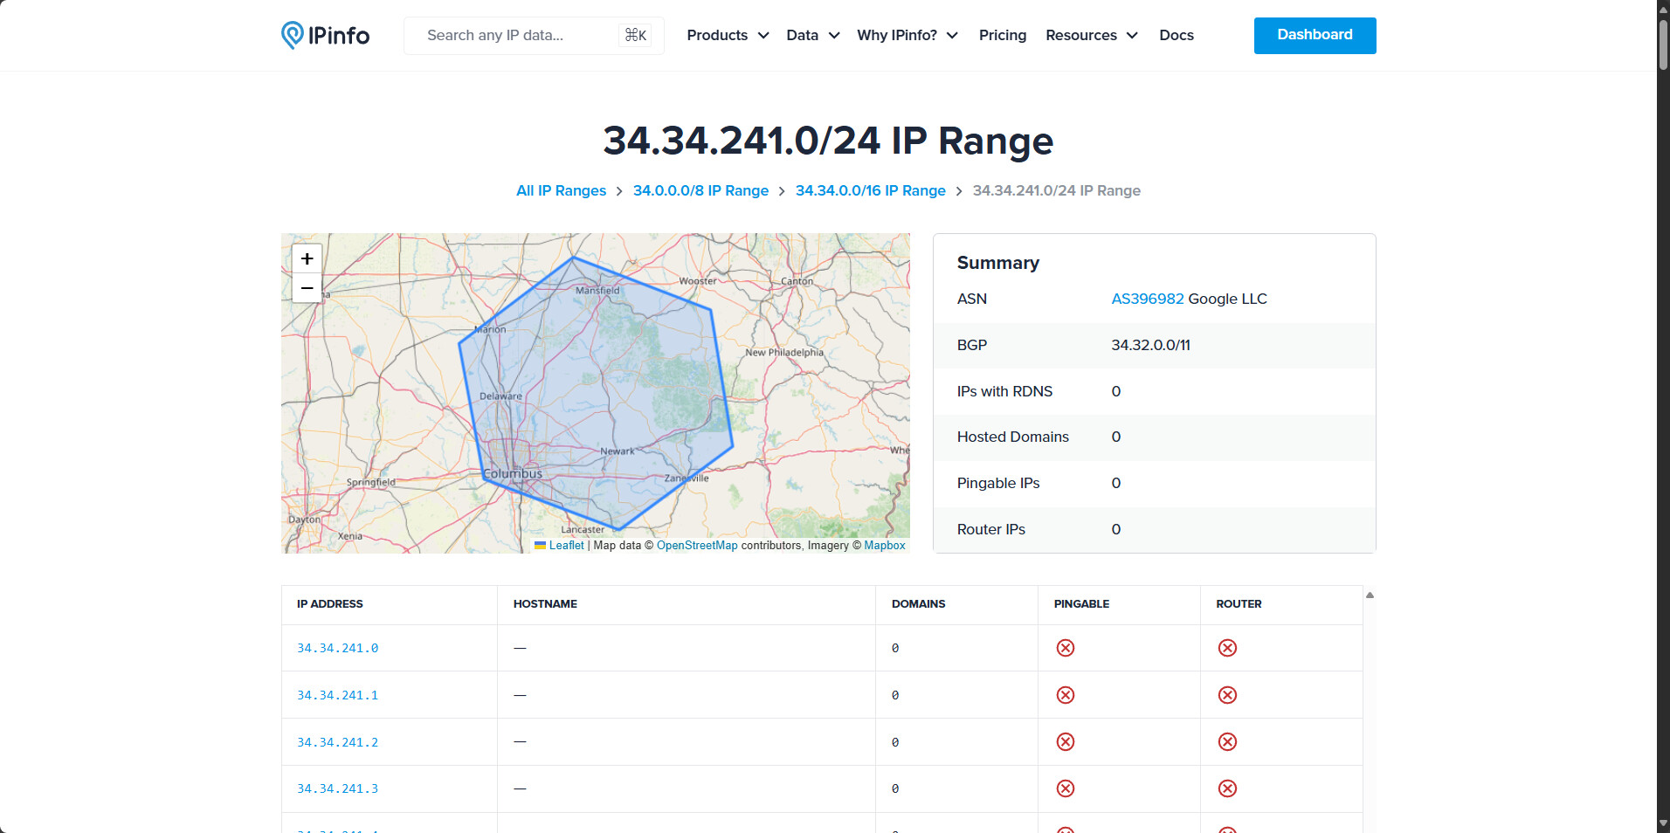
Task: Open the Dashboard
Action: 1315,35
